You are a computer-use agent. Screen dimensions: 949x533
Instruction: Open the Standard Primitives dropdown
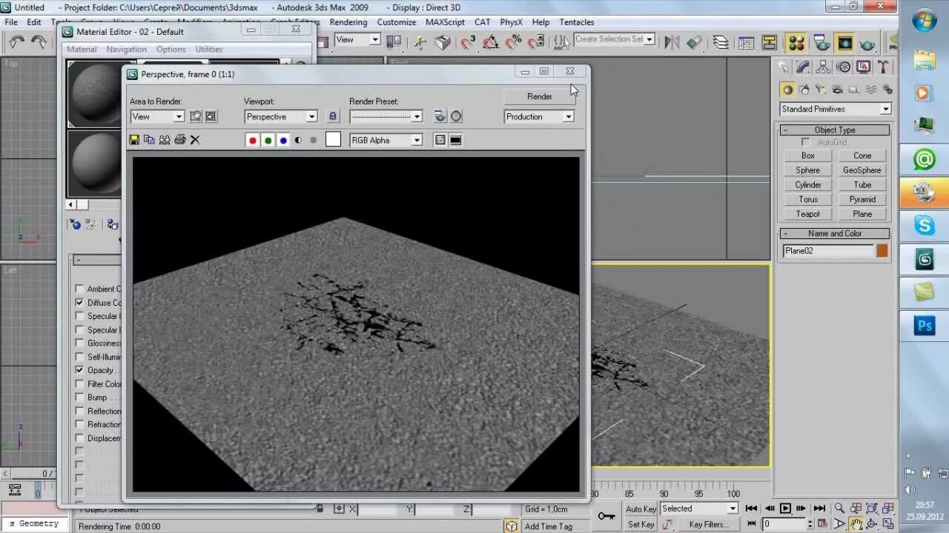[x=835, y=109]
